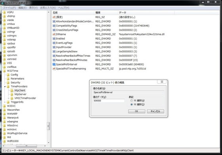Expand the TriggerInfo tree node
The image size is (222, 155).
[x=5, y=102]
